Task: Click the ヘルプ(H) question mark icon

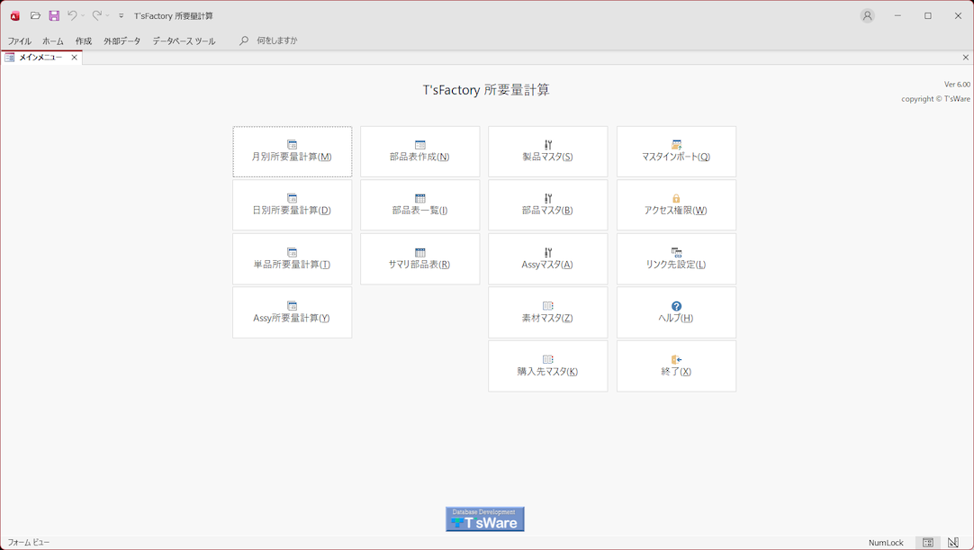Action: pos(676,306)
